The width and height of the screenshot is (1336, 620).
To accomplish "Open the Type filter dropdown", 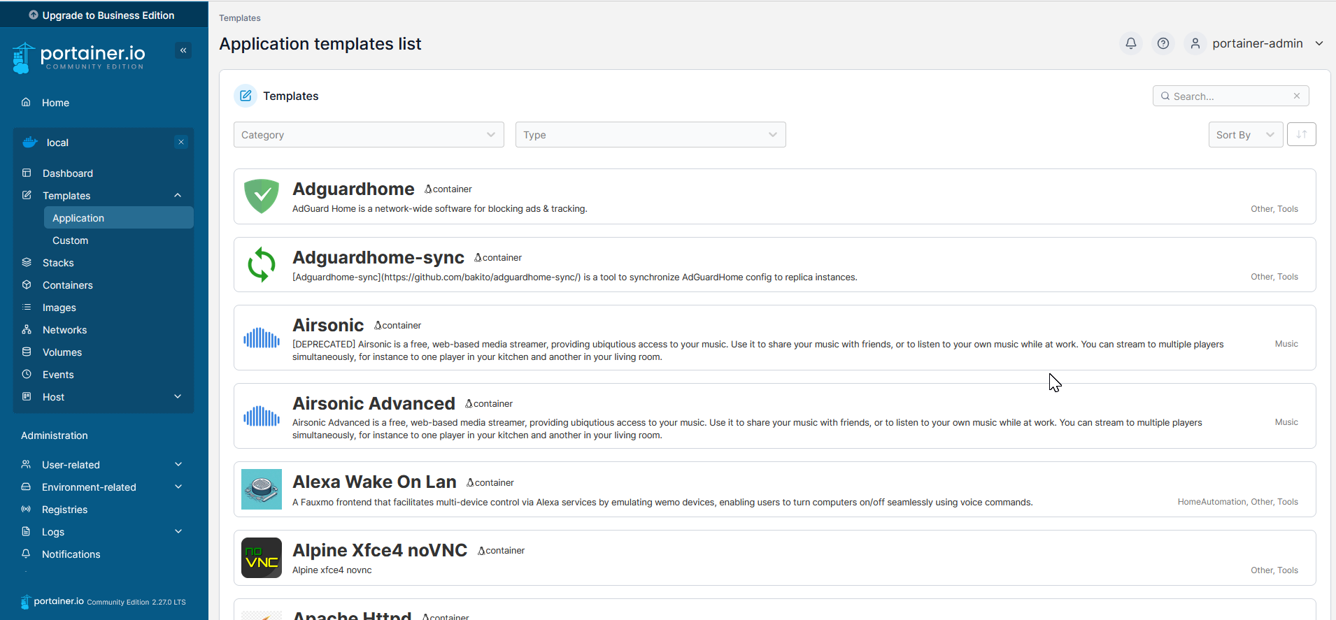I will pyautogui.click(x=651, y=135).
